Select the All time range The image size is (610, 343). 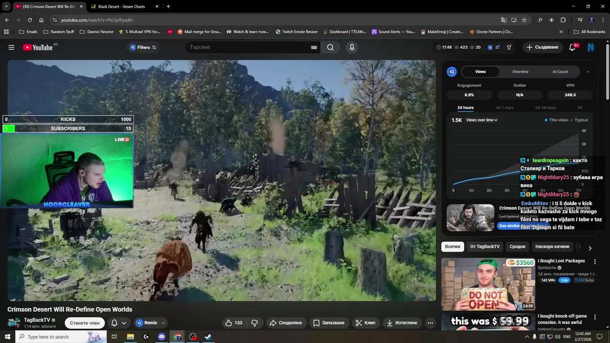pos(580,108)
